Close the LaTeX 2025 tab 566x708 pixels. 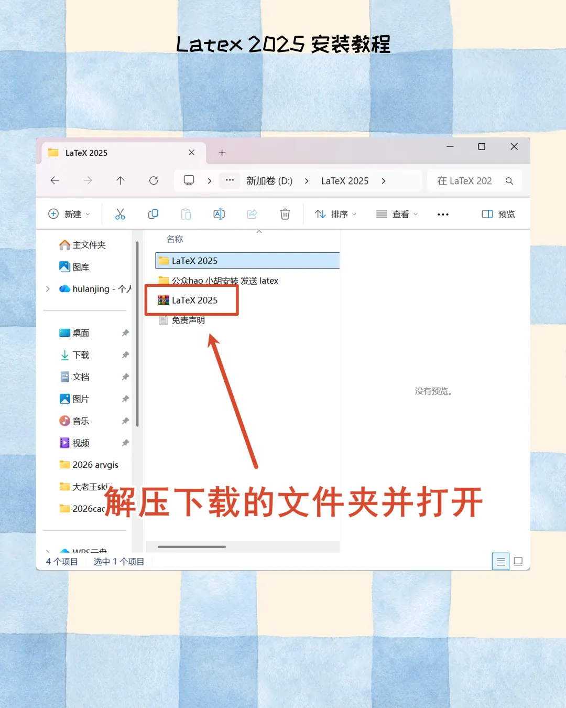click(191, 153)
